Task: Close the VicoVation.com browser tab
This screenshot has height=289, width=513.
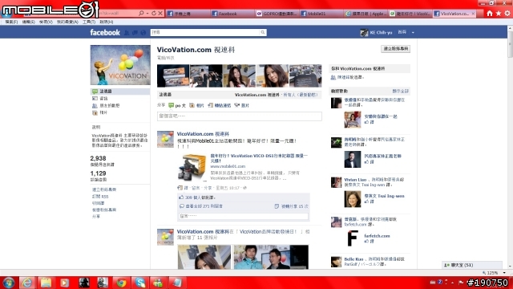Action: pyautogui.click(x=473, y=14)
